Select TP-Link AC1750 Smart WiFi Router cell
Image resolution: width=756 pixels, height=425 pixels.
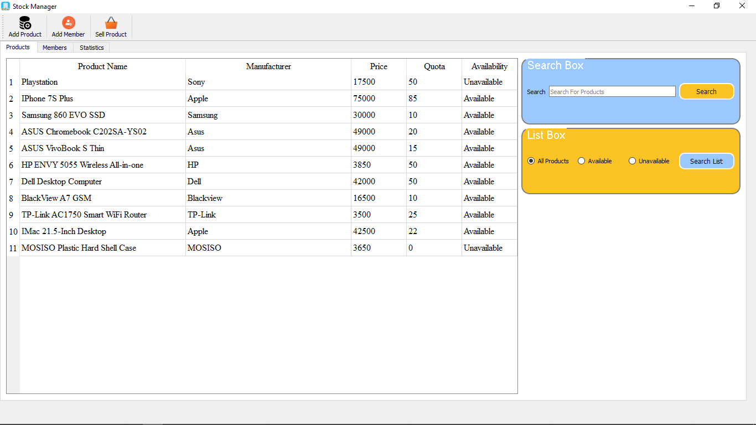[102, 215]
